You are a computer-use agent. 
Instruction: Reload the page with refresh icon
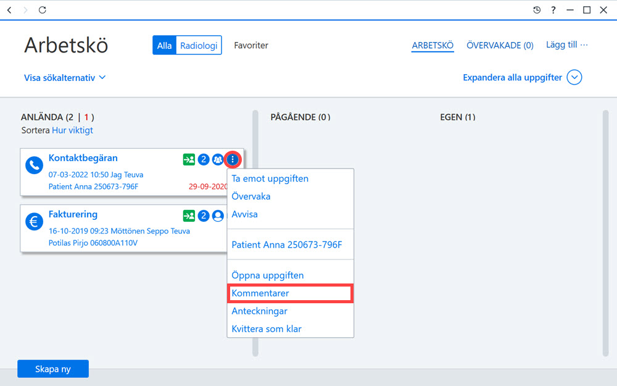(43, 10)
